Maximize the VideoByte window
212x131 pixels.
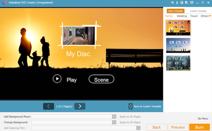coord(203,2)
